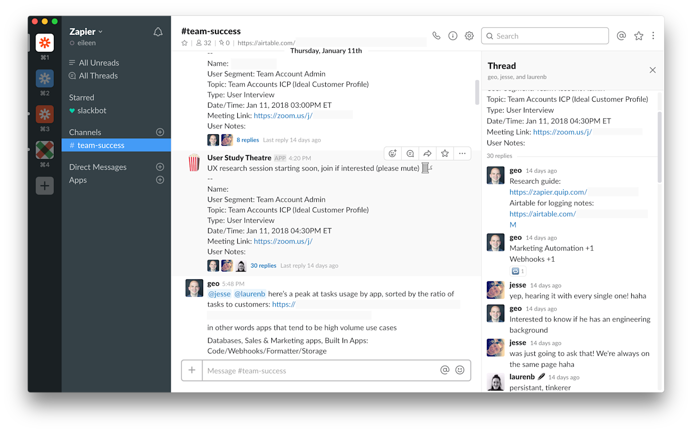Star the hovered User Study Theatre message
Screen dimensions: 692x432
click(x=445, y=154)
